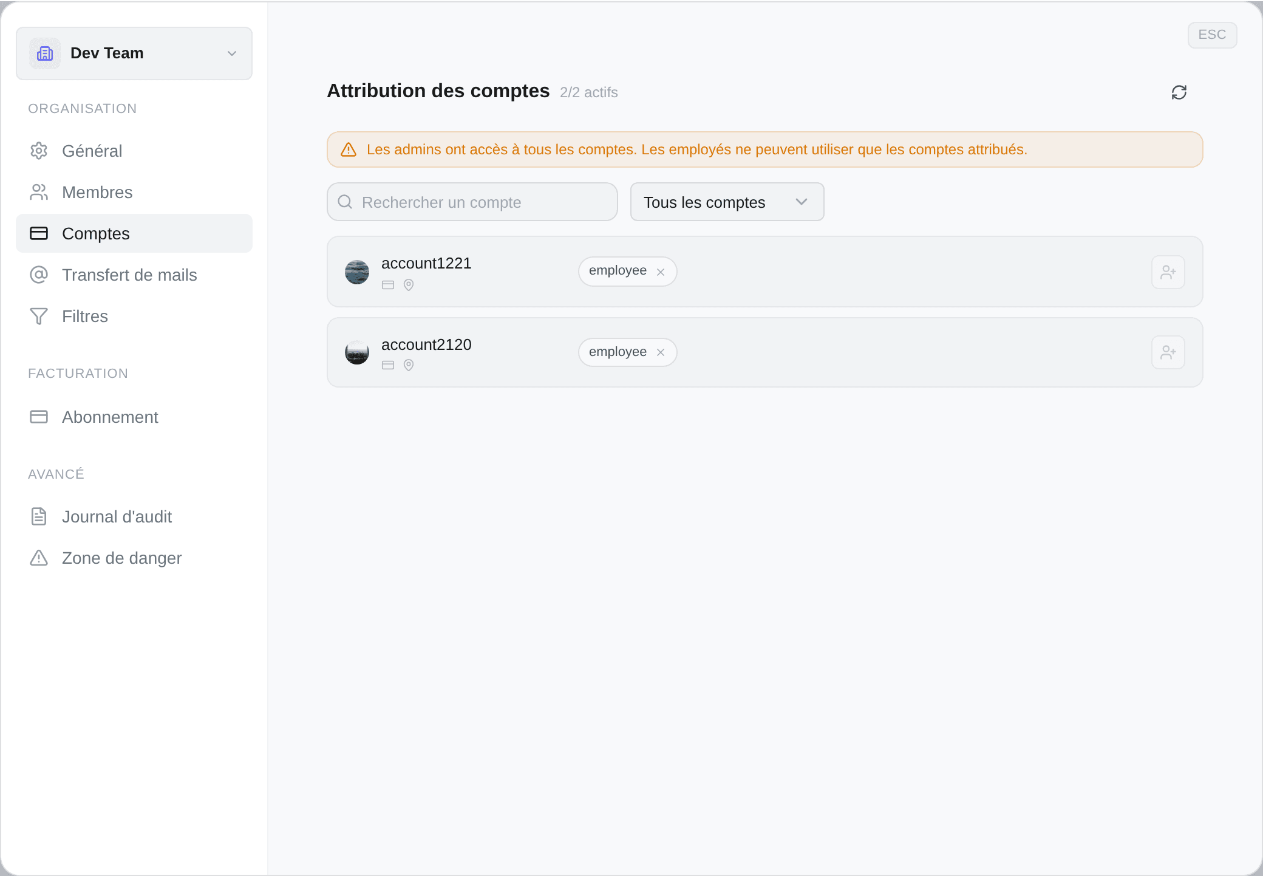The image size is (1263, 876).
Task: Refresh the account attribution list
Action: click(x=1179, y=92)
